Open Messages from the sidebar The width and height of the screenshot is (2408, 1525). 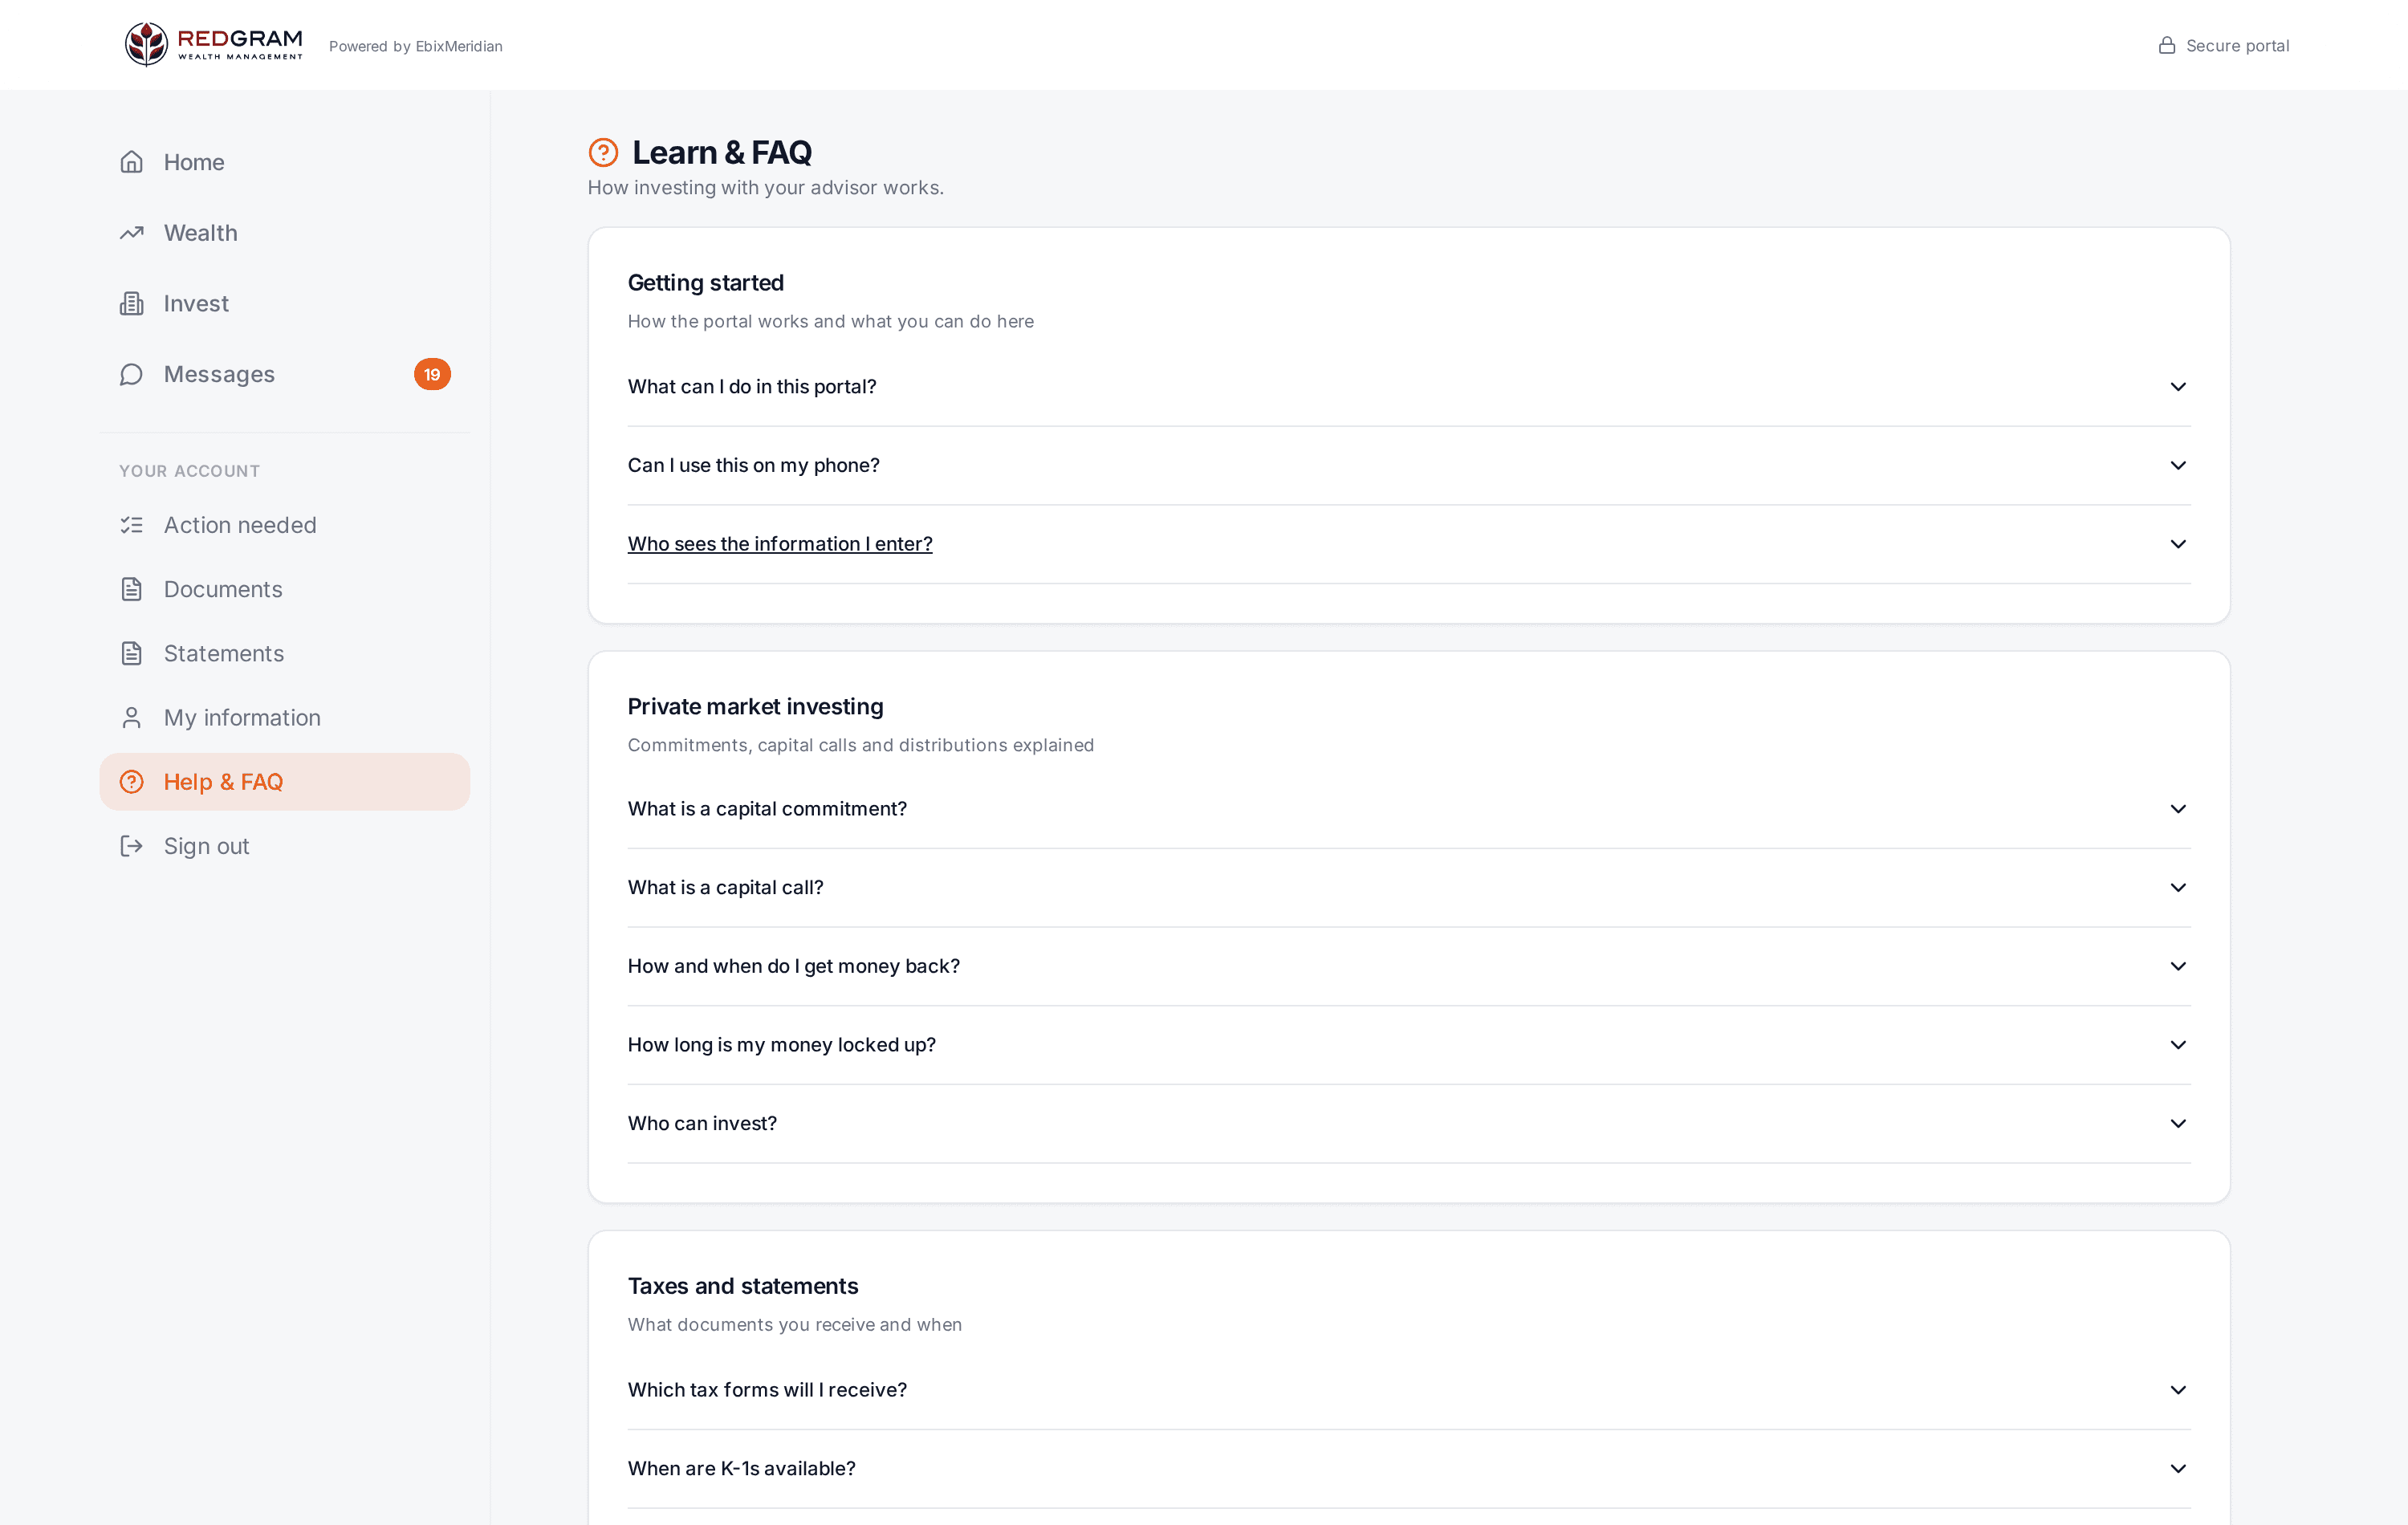(x=285, y=374)
